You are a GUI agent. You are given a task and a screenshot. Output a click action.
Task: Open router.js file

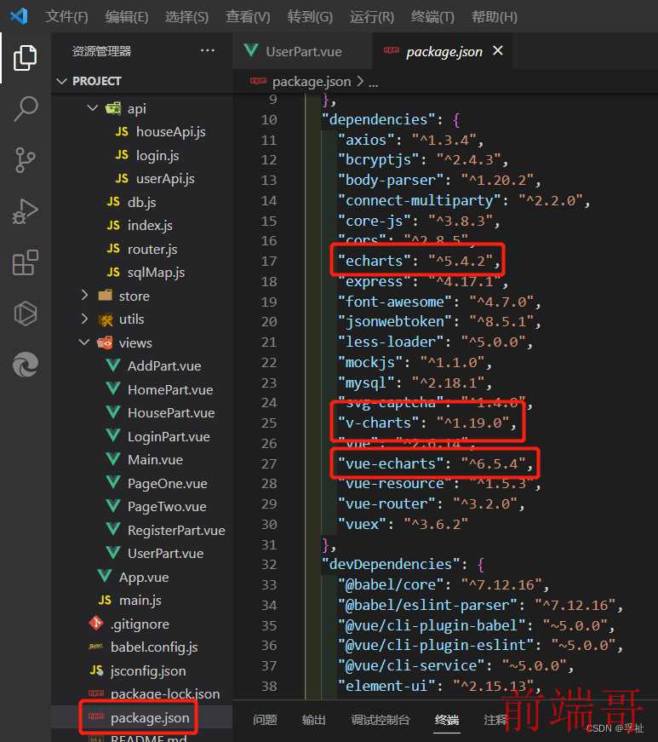point(142,250)
